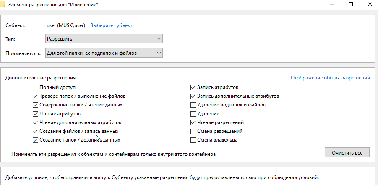Enable the Смена разрешений checkbox
Screen dimensions: 378x185
pyautogui.click(x=193, y=131)
